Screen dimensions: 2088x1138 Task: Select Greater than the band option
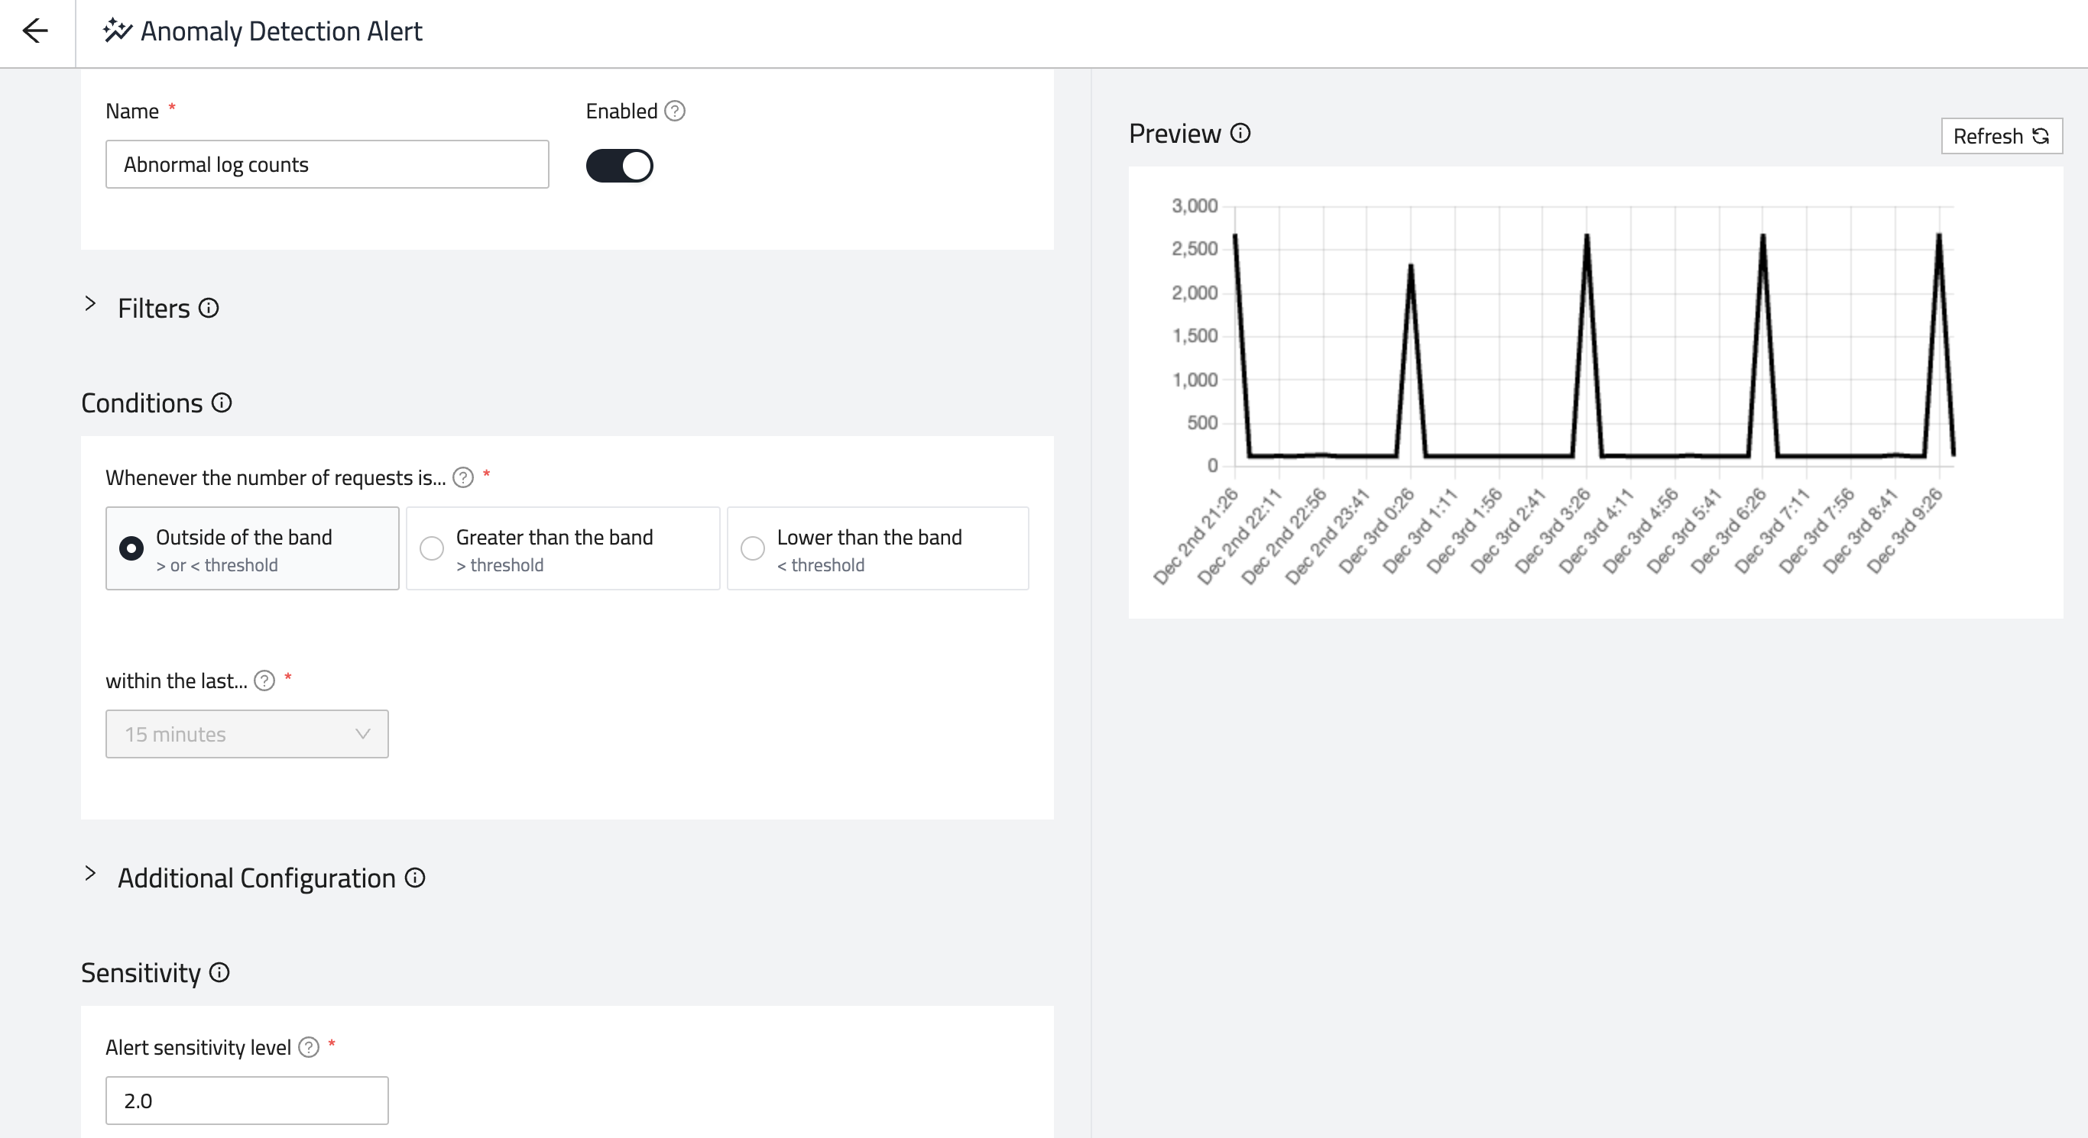(x=432, y=548)
